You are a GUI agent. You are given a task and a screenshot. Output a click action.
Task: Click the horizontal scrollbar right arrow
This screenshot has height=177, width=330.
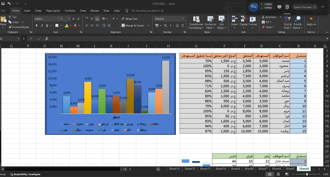[x=125, y=169]
